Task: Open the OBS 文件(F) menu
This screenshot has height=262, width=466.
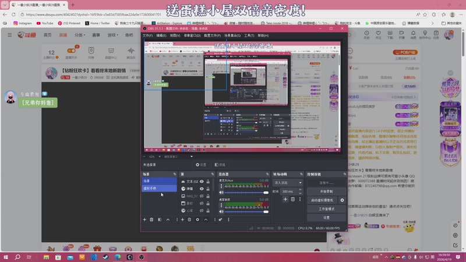Action: tap(148, 36)
